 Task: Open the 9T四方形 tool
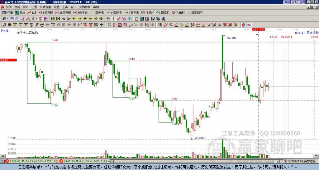tap(114, 12)
